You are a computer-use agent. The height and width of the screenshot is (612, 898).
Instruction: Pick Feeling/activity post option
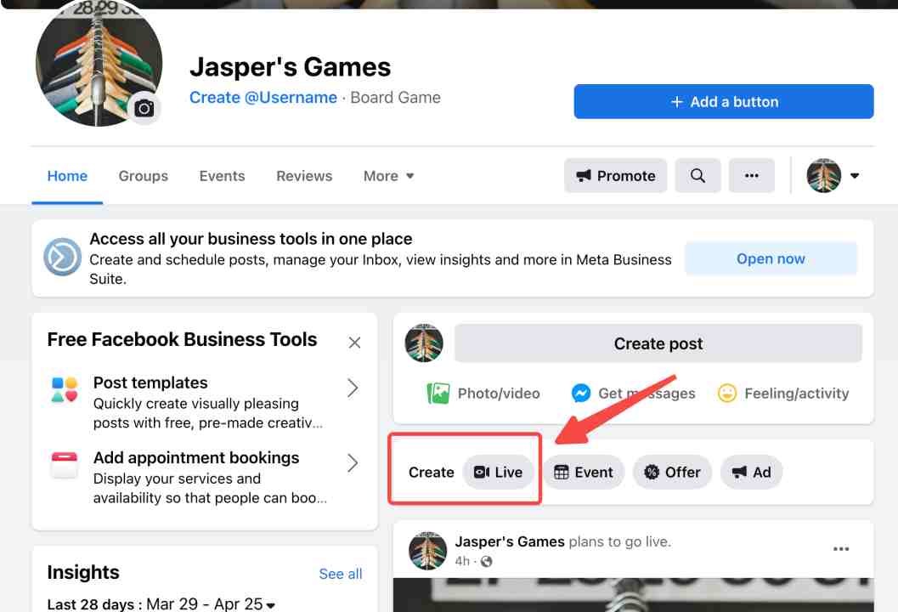coord(783,393)
